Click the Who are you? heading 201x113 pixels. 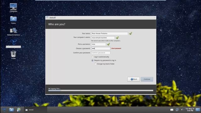[57, 24]
